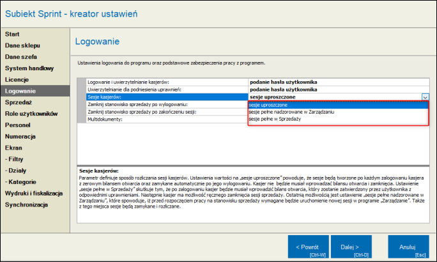
Task: Switch to Dane szefa page
Action: [x=21, y=56]
